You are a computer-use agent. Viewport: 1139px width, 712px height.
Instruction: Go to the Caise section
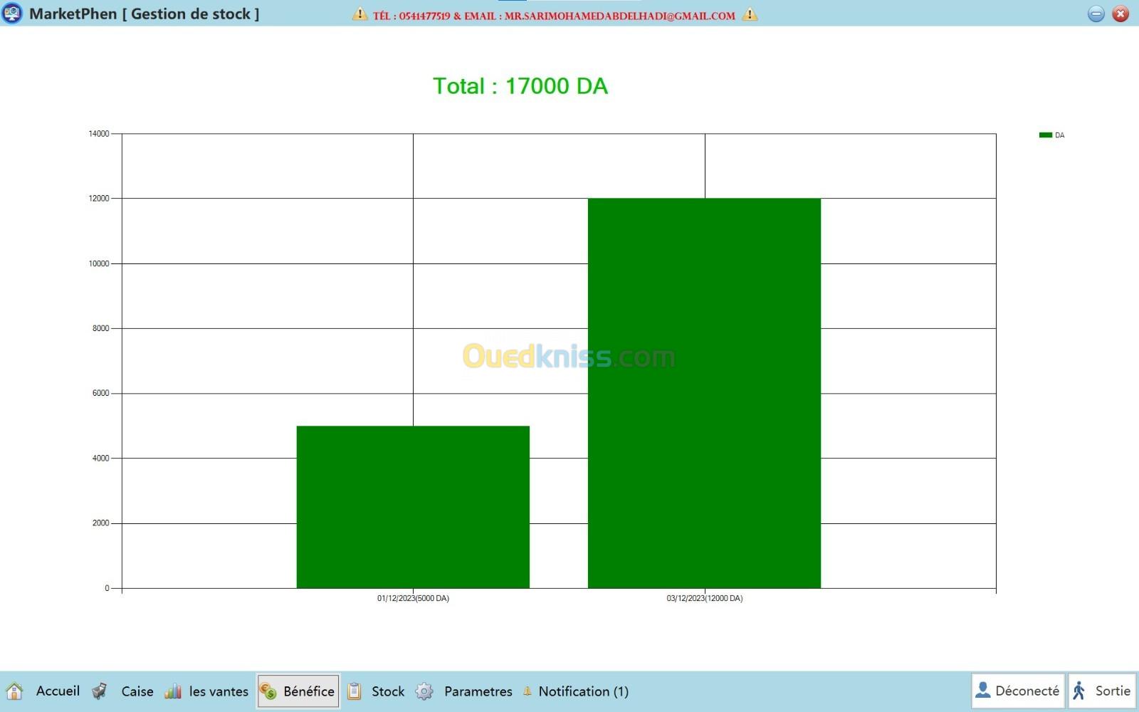[x=137, y=691]
